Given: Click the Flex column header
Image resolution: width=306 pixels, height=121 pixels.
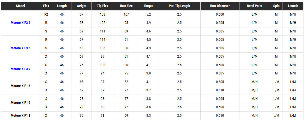Looking at the screenshot, I should [46, 6].
